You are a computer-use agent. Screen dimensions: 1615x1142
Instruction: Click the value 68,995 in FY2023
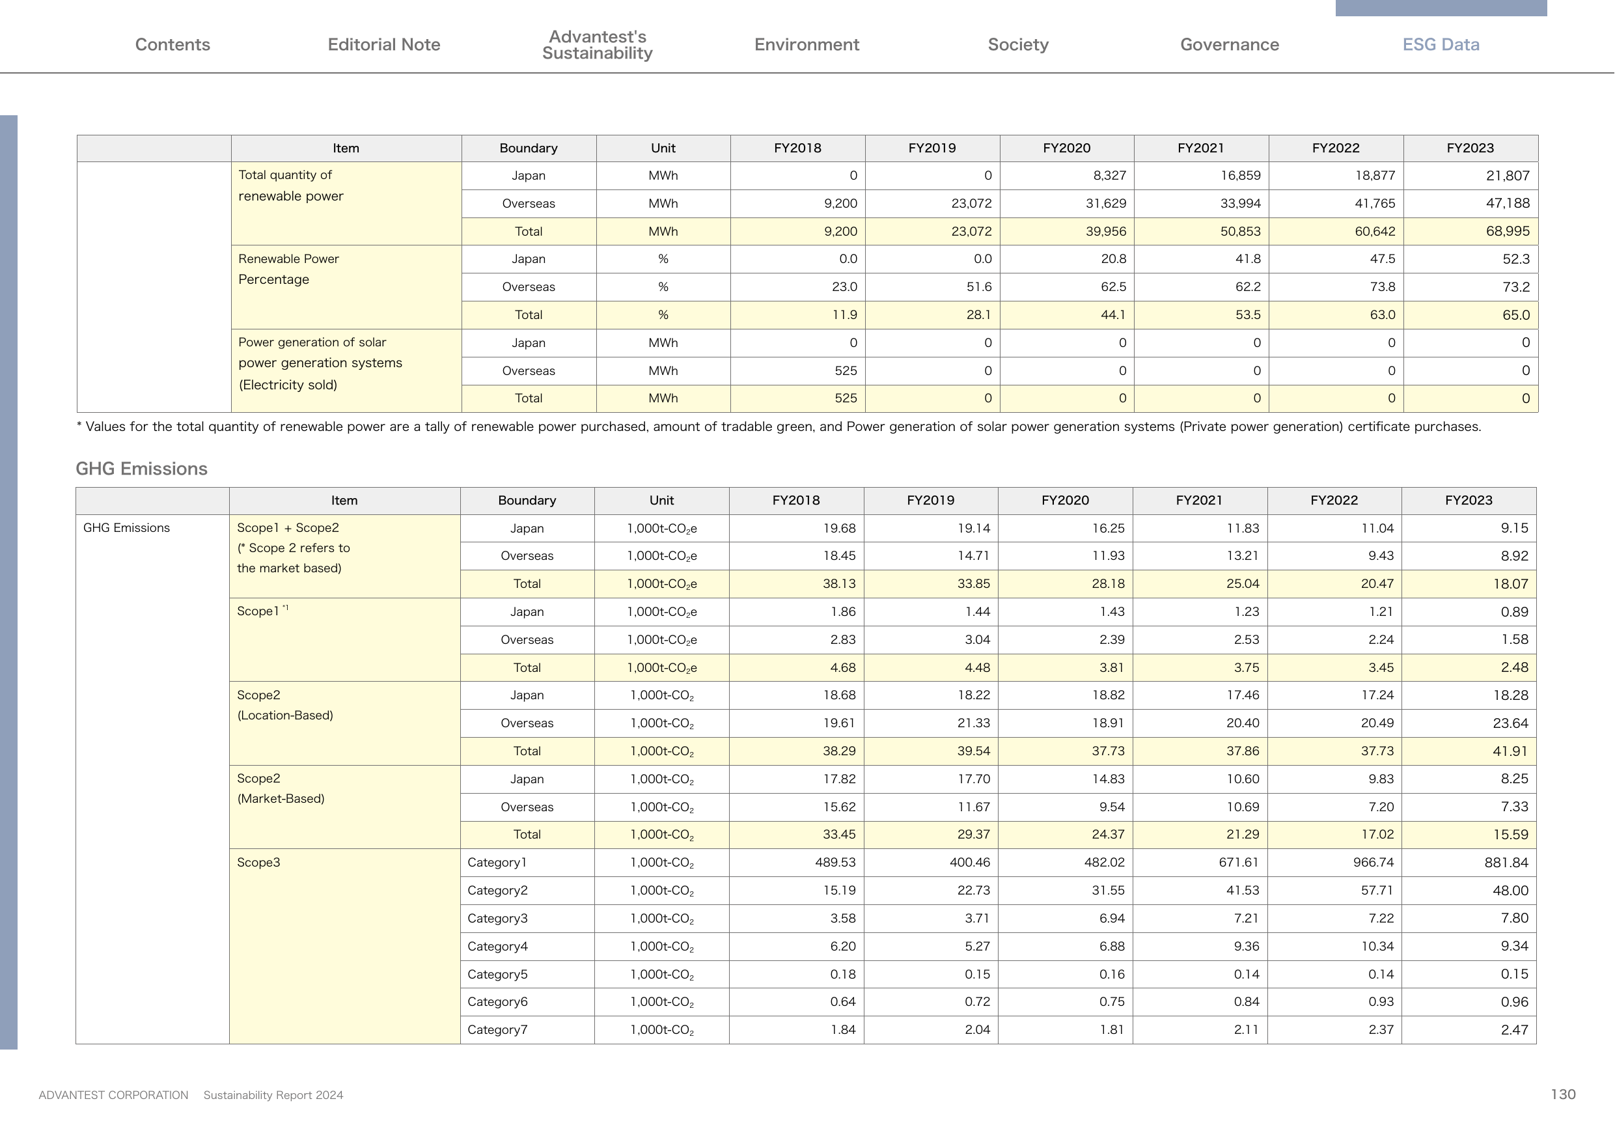point(1508,232)
